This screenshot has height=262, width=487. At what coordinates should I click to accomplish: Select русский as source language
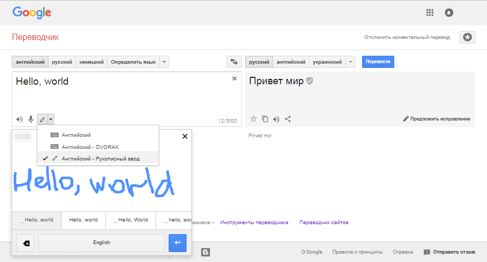(62, 62)
